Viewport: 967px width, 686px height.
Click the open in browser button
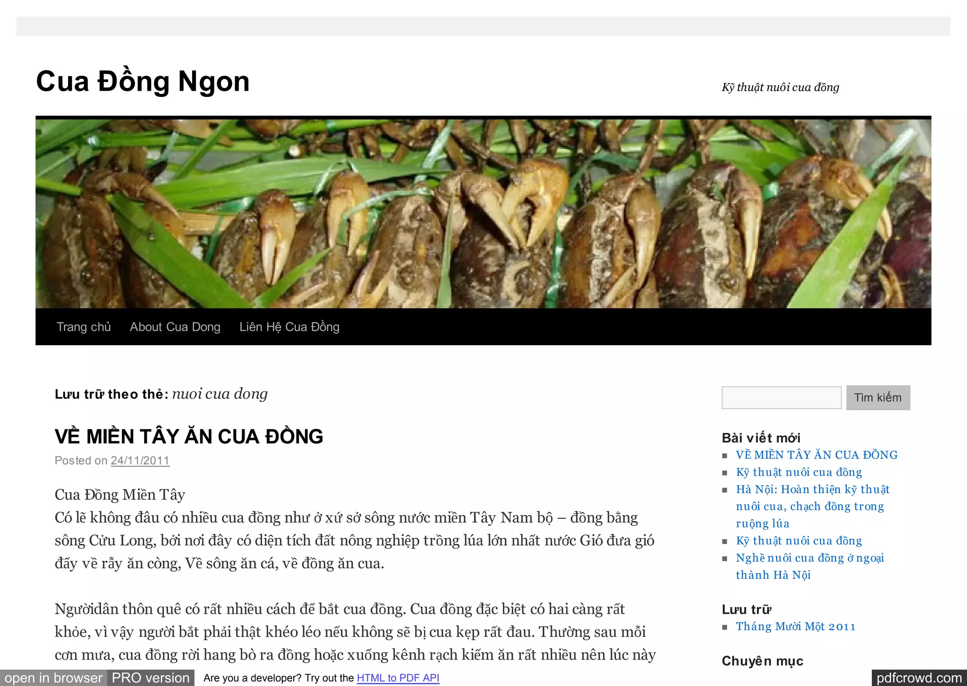(53, 678)
